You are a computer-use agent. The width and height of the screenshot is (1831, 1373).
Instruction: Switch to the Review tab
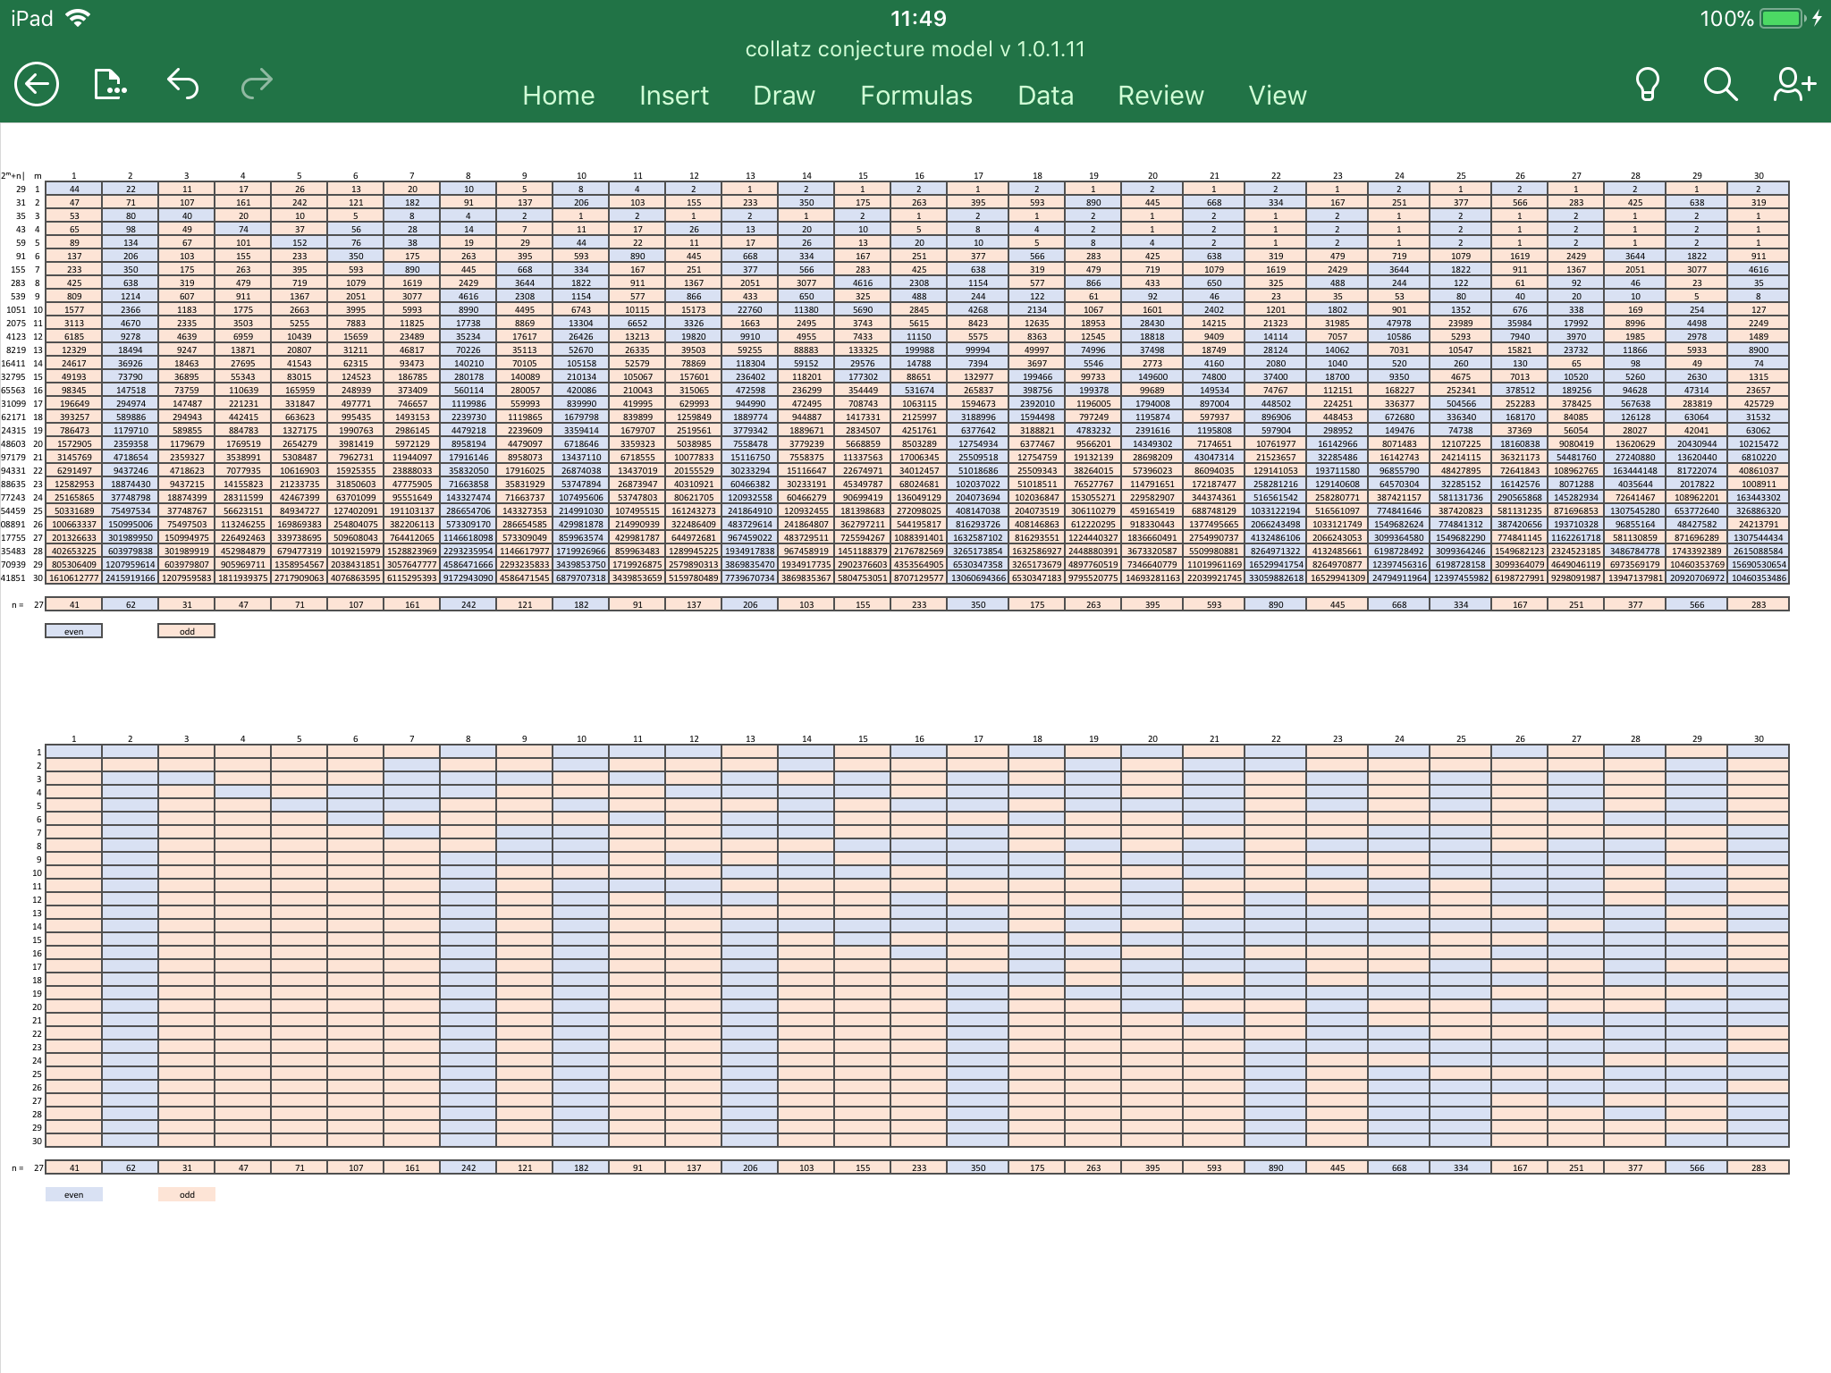coord(1160,96)
